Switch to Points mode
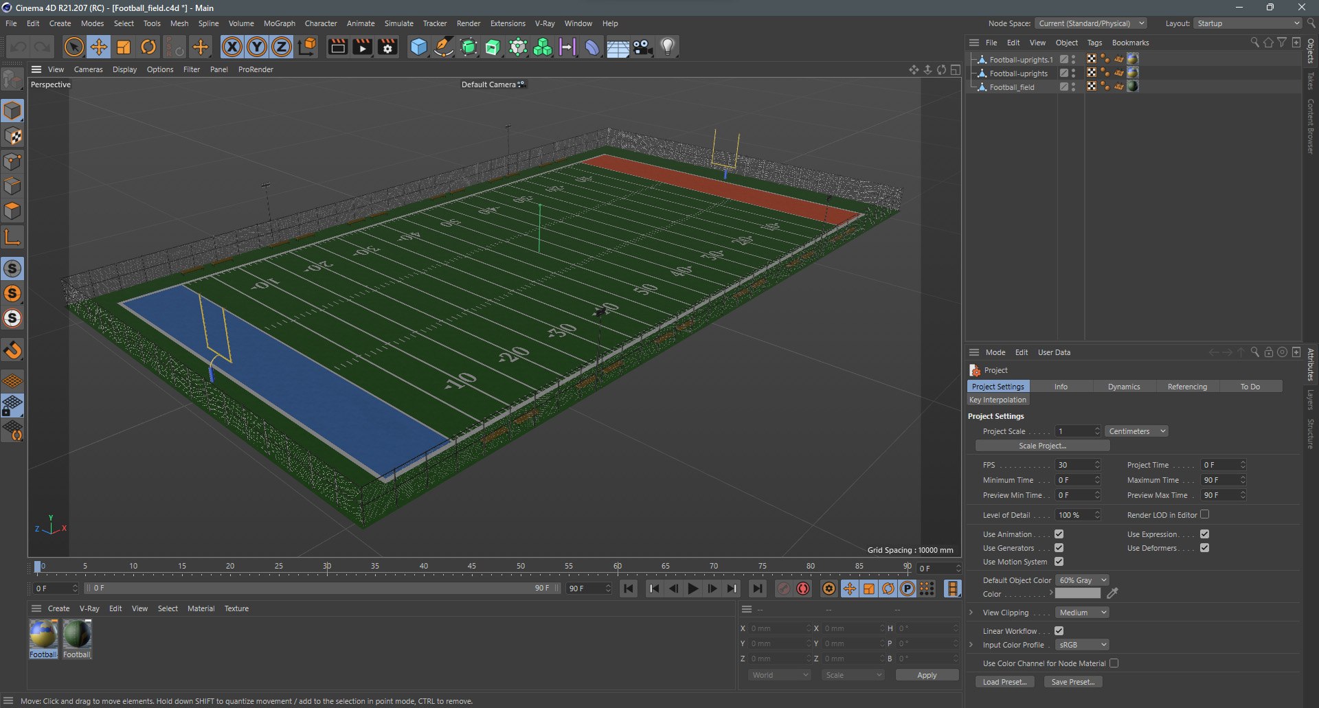1319x708 pixels. 12,161
